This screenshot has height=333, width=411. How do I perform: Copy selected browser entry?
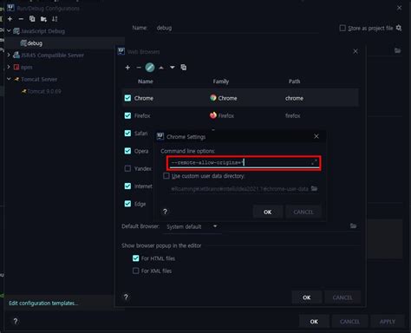184,68
